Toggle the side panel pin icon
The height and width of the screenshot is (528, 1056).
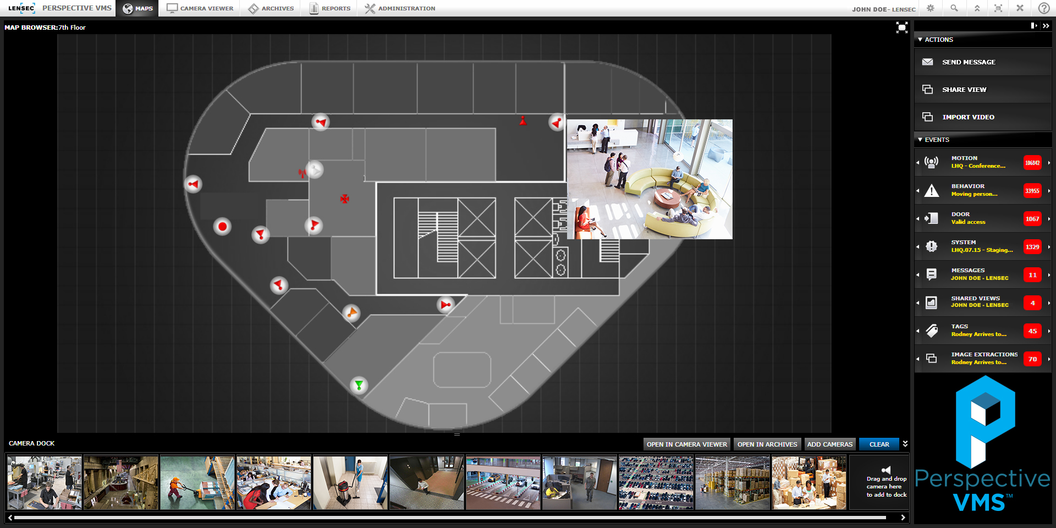(1033, 26)
